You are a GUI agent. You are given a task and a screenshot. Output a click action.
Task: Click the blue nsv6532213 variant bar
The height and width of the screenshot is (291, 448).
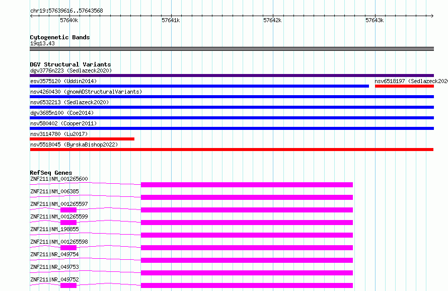point(232,107)
